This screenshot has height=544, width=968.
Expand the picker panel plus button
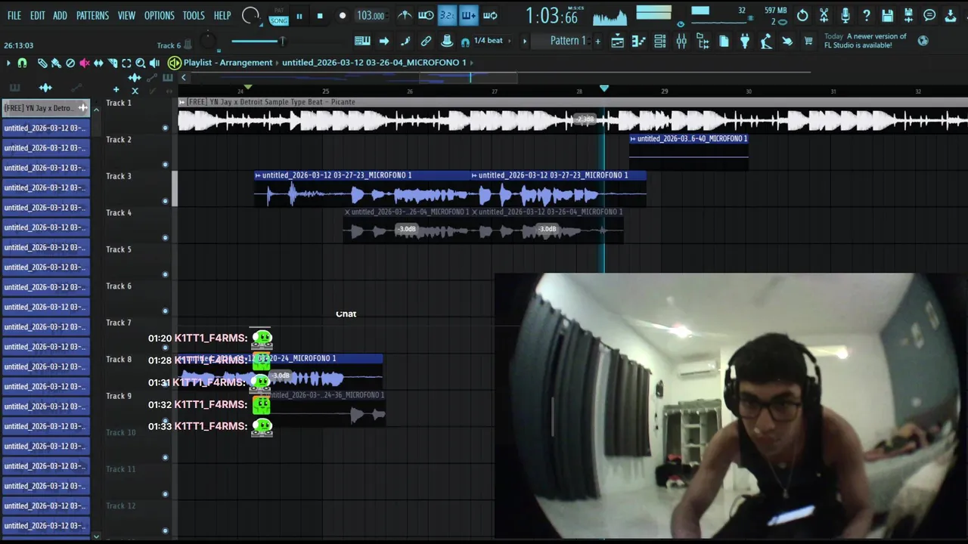tap(116, 90)
